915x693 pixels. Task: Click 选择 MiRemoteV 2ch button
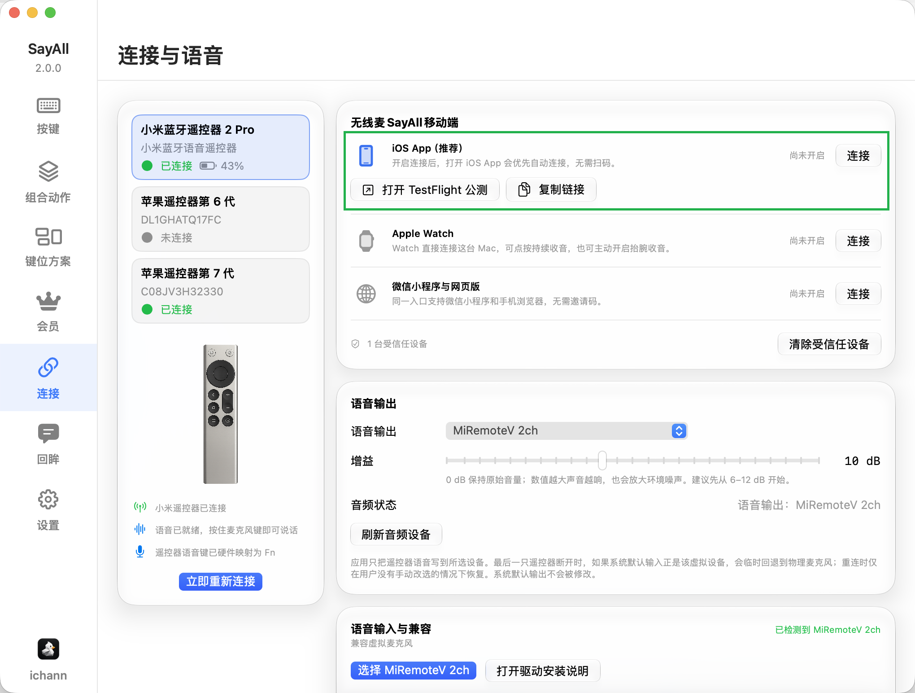[414, 671]
